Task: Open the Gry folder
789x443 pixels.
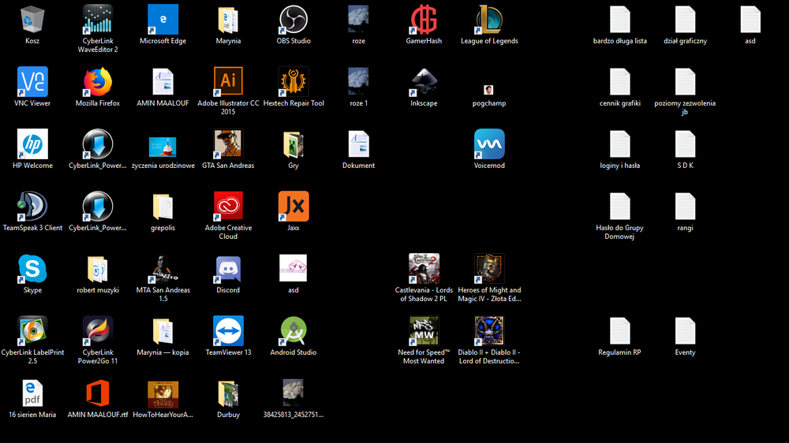Action: pos(294,144)
